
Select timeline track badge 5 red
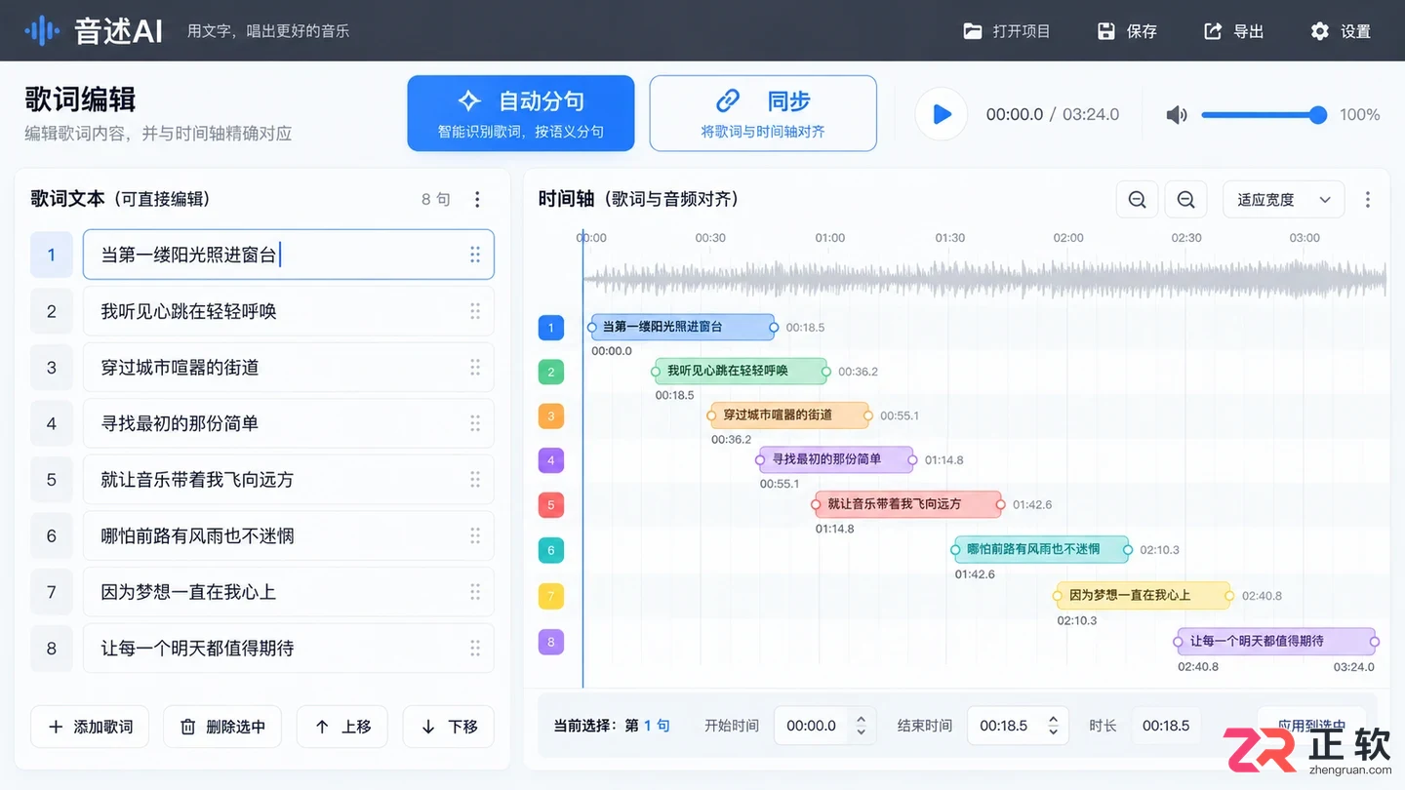[x=551, y=505]
